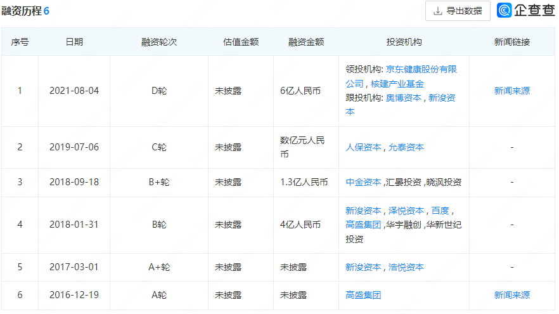The height and width of the screenshot is (314, 559).
Task: Open 京东健康股份有限公司 investor link
Action: [421, 70]
